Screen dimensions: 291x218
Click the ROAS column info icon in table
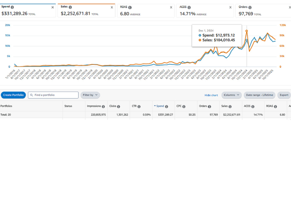(275, 106)
